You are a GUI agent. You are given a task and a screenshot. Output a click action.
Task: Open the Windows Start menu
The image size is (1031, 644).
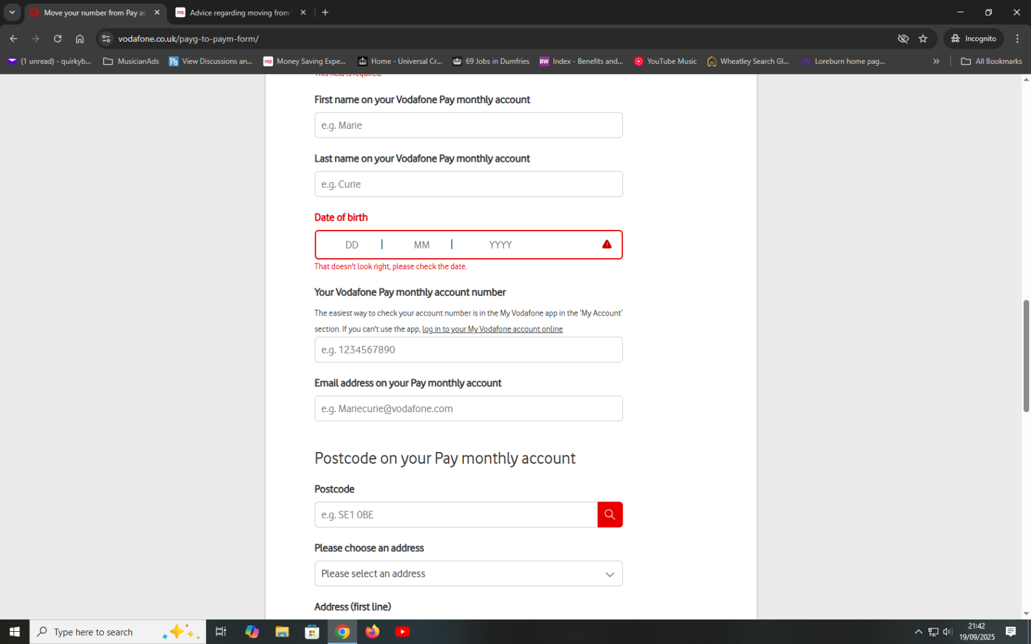point(14,632)
